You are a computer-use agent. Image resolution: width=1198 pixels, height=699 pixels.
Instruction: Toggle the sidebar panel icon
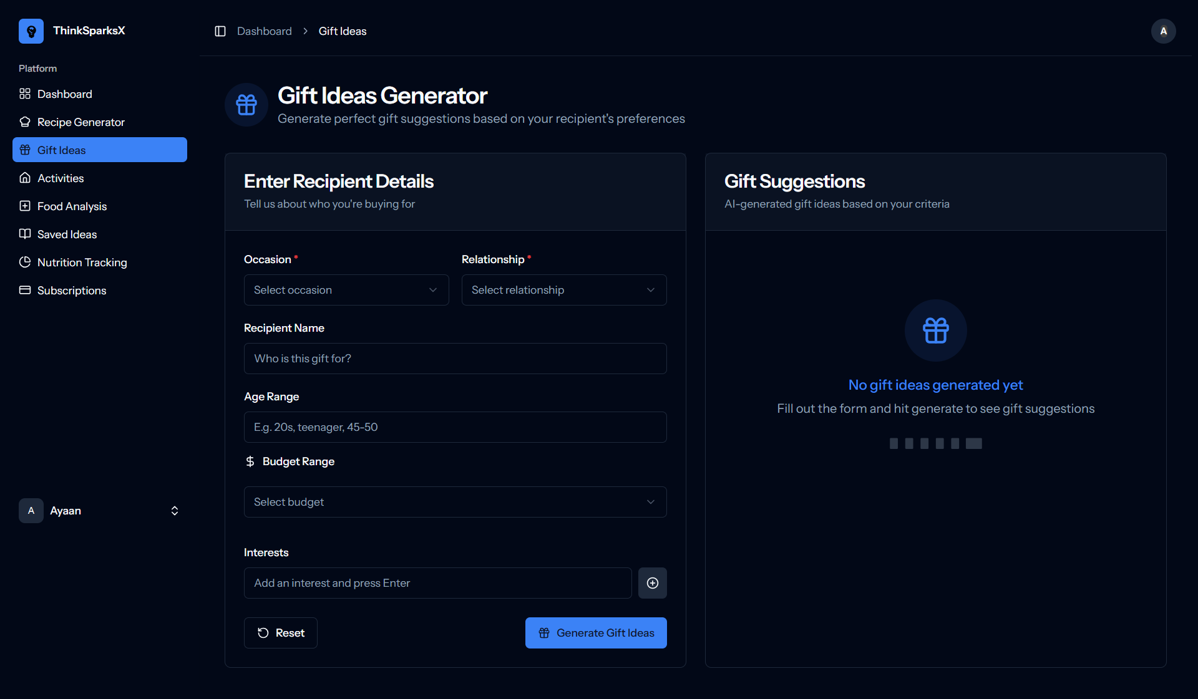220,31
